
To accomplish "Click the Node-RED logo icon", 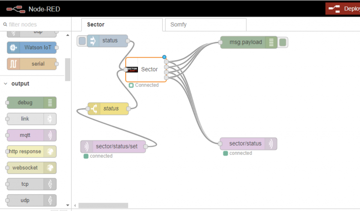I will click(16, 9).
